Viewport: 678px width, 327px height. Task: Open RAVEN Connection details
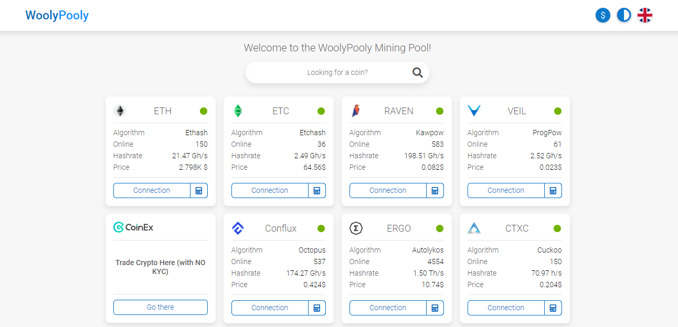[388, 190]
